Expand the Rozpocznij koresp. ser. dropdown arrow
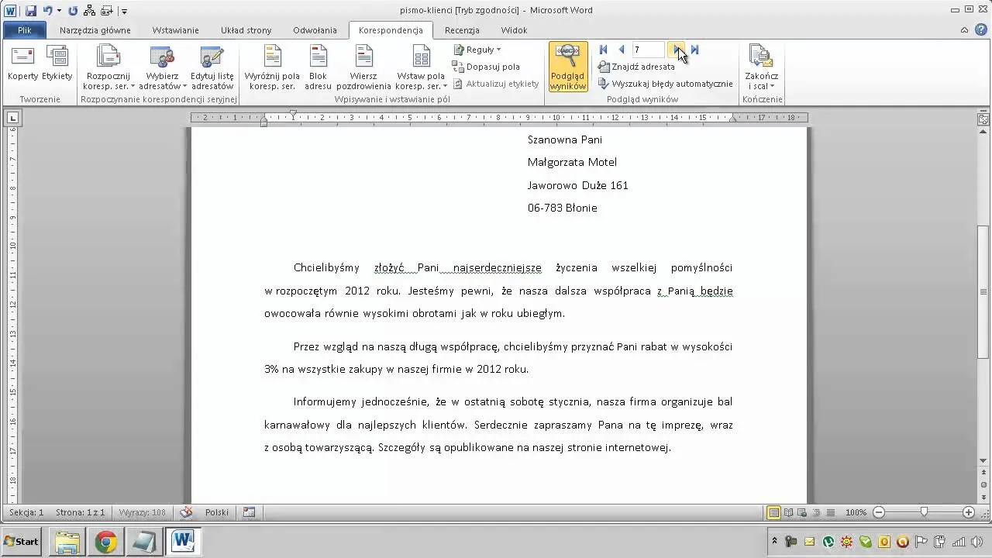This screenshot has width=992, height=558. (x=133, y=87)
